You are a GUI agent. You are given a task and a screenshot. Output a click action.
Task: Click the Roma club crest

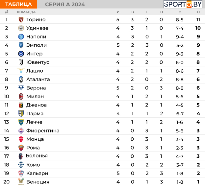click(x=21, y=148)
